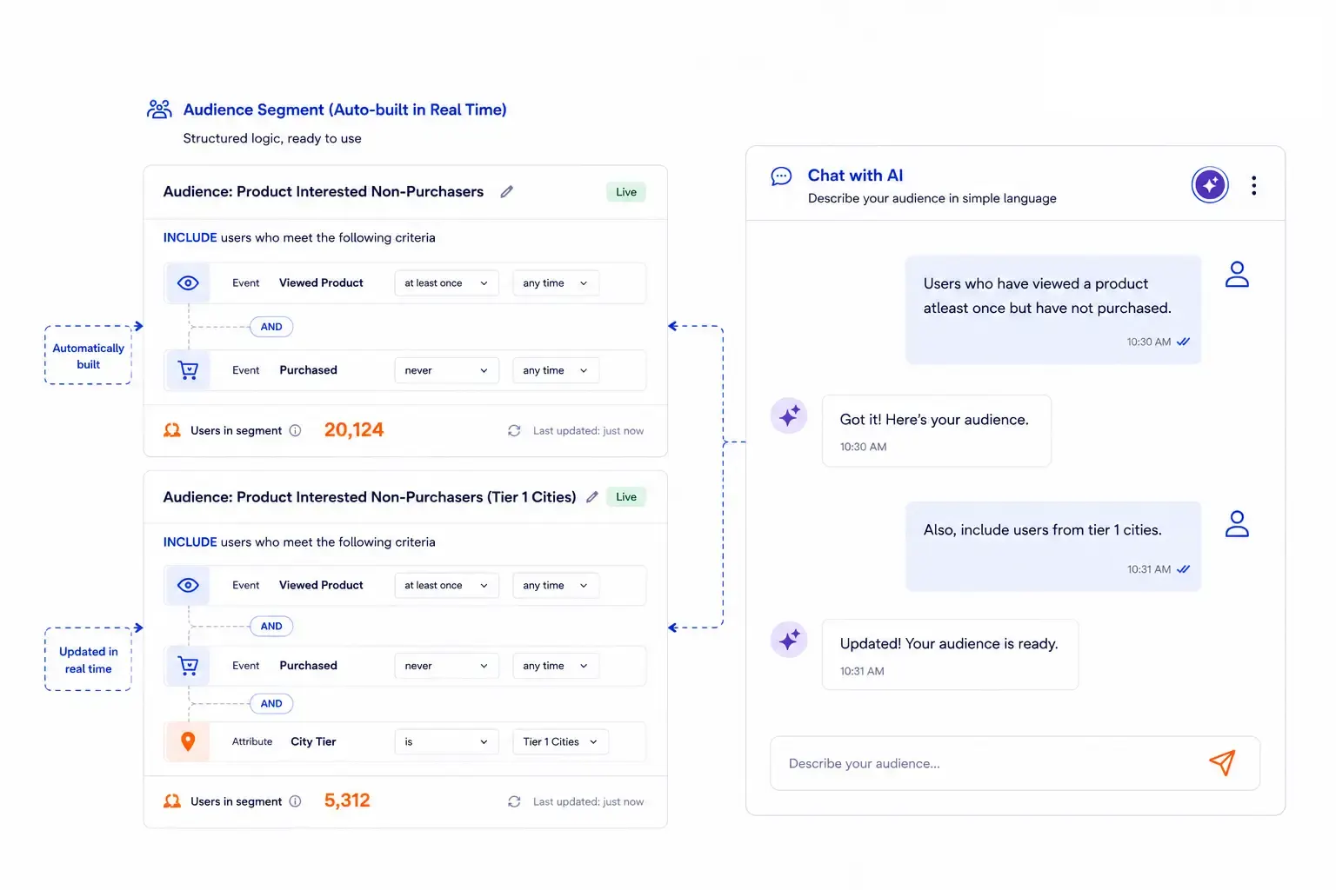This screenshot has height=890, width=1336.
Task: Click Live badge on Product Interested Non-Purchasers
Action: click(626, 192)
